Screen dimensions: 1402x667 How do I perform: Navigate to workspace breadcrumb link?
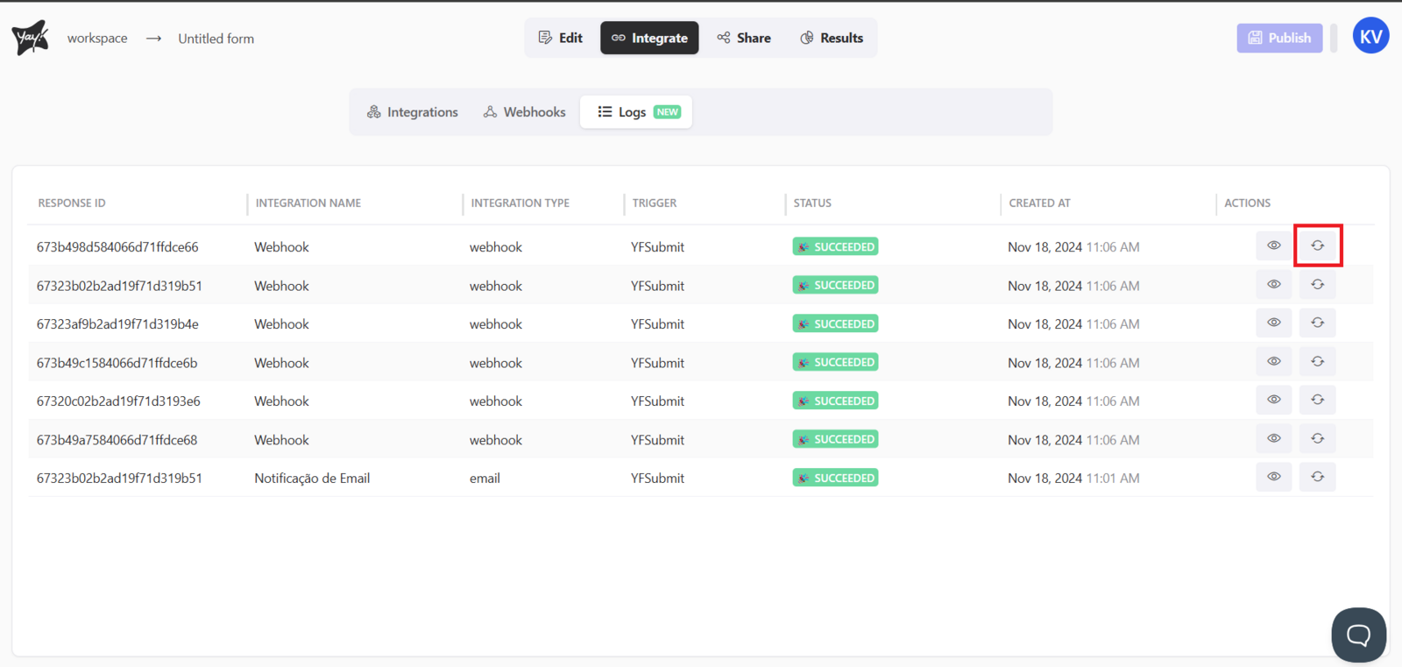[x=97, y=39]
